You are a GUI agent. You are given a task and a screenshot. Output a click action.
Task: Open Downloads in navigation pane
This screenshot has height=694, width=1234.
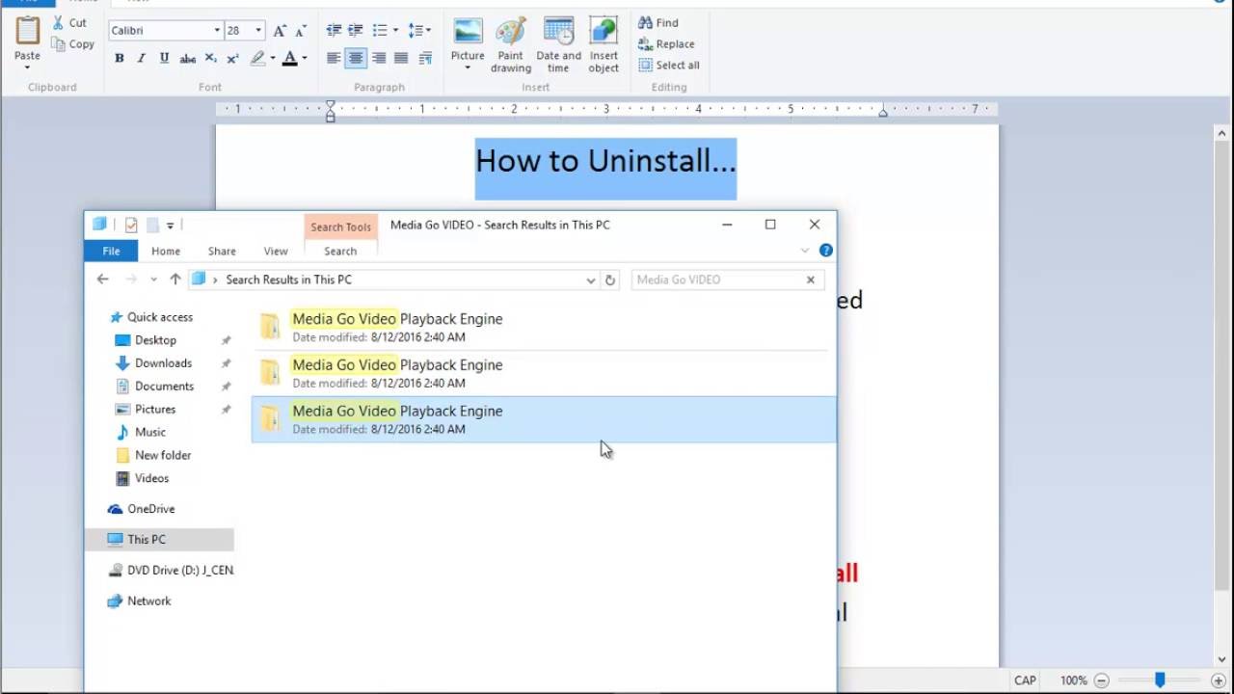(x=153, y=363)
